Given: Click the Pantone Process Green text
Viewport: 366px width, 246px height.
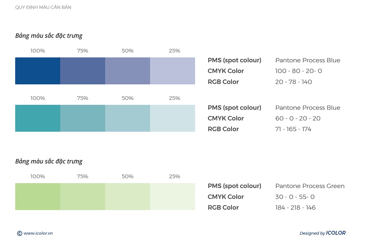Looking at the screenshot, I should click(310, 186).
